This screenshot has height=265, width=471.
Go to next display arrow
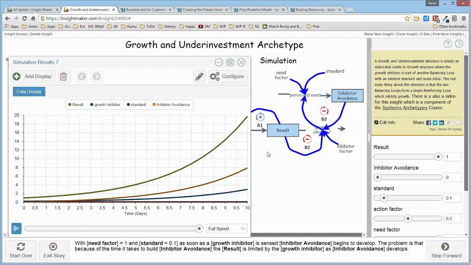pos(96,77)
